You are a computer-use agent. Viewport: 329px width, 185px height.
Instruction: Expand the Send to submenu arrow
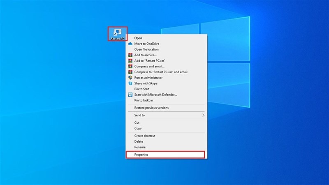(203, 115)
